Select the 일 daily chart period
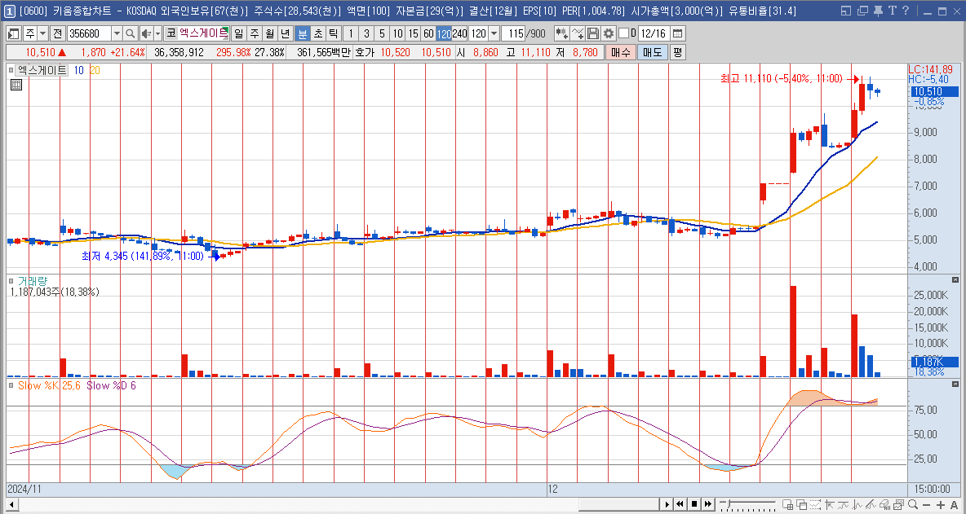The image size is (966, 514). pos(238,33)
